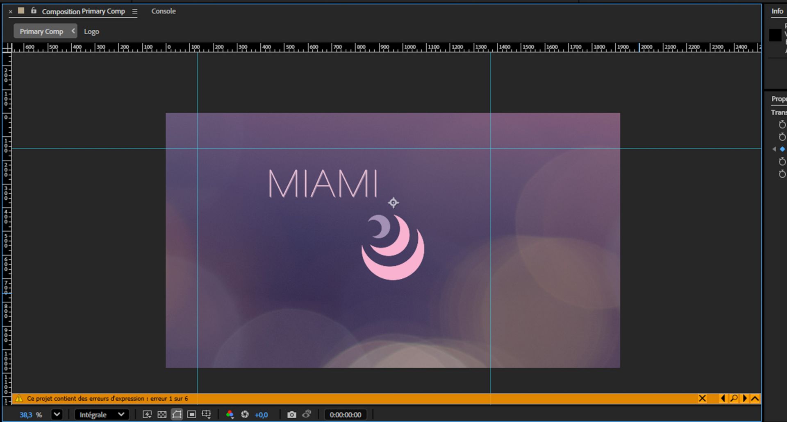
Task: Click the black color swatch in Info panel
Action: click(775, 35)
